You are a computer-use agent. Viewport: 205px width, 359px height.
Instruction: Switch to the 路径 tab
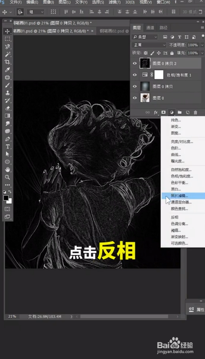163,28
